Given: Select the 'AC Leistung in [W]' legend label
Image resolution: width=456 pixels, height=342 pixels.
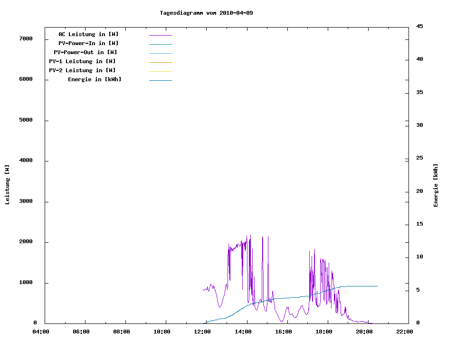Looking at the screenshot, I should click(x=88, y=34).
